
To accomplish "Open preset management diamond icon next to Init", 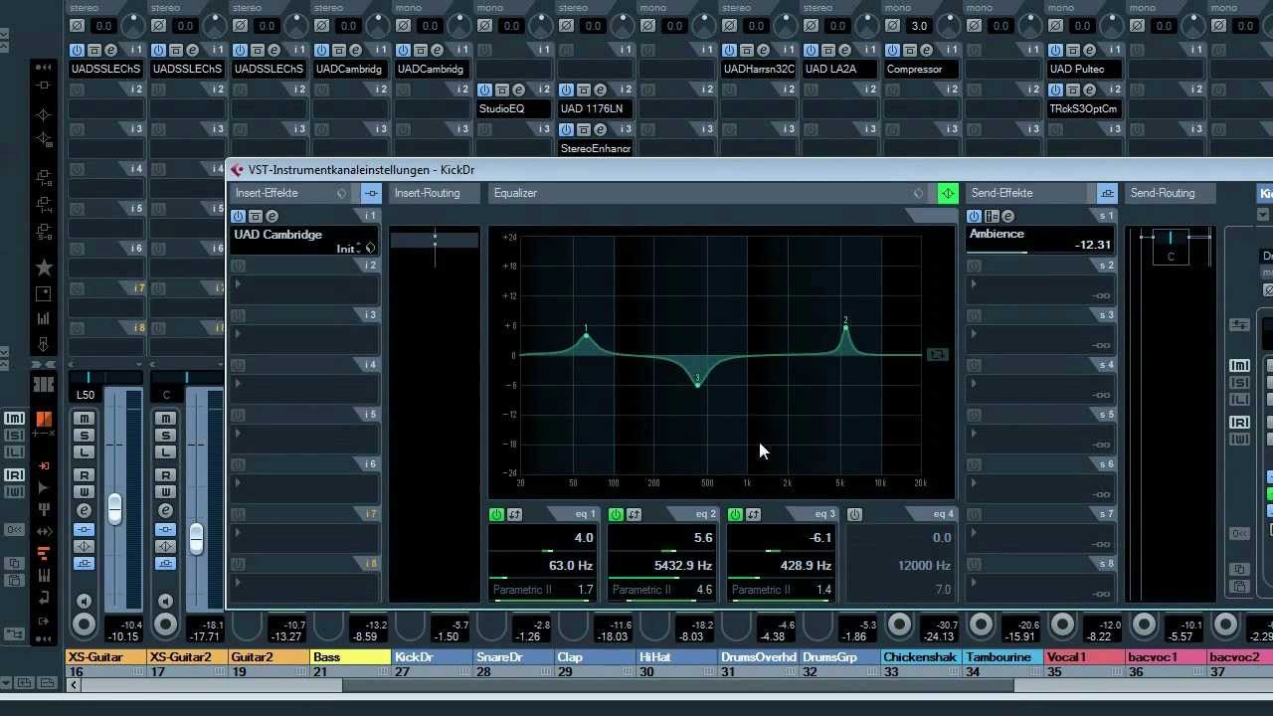I will point(370,248).
